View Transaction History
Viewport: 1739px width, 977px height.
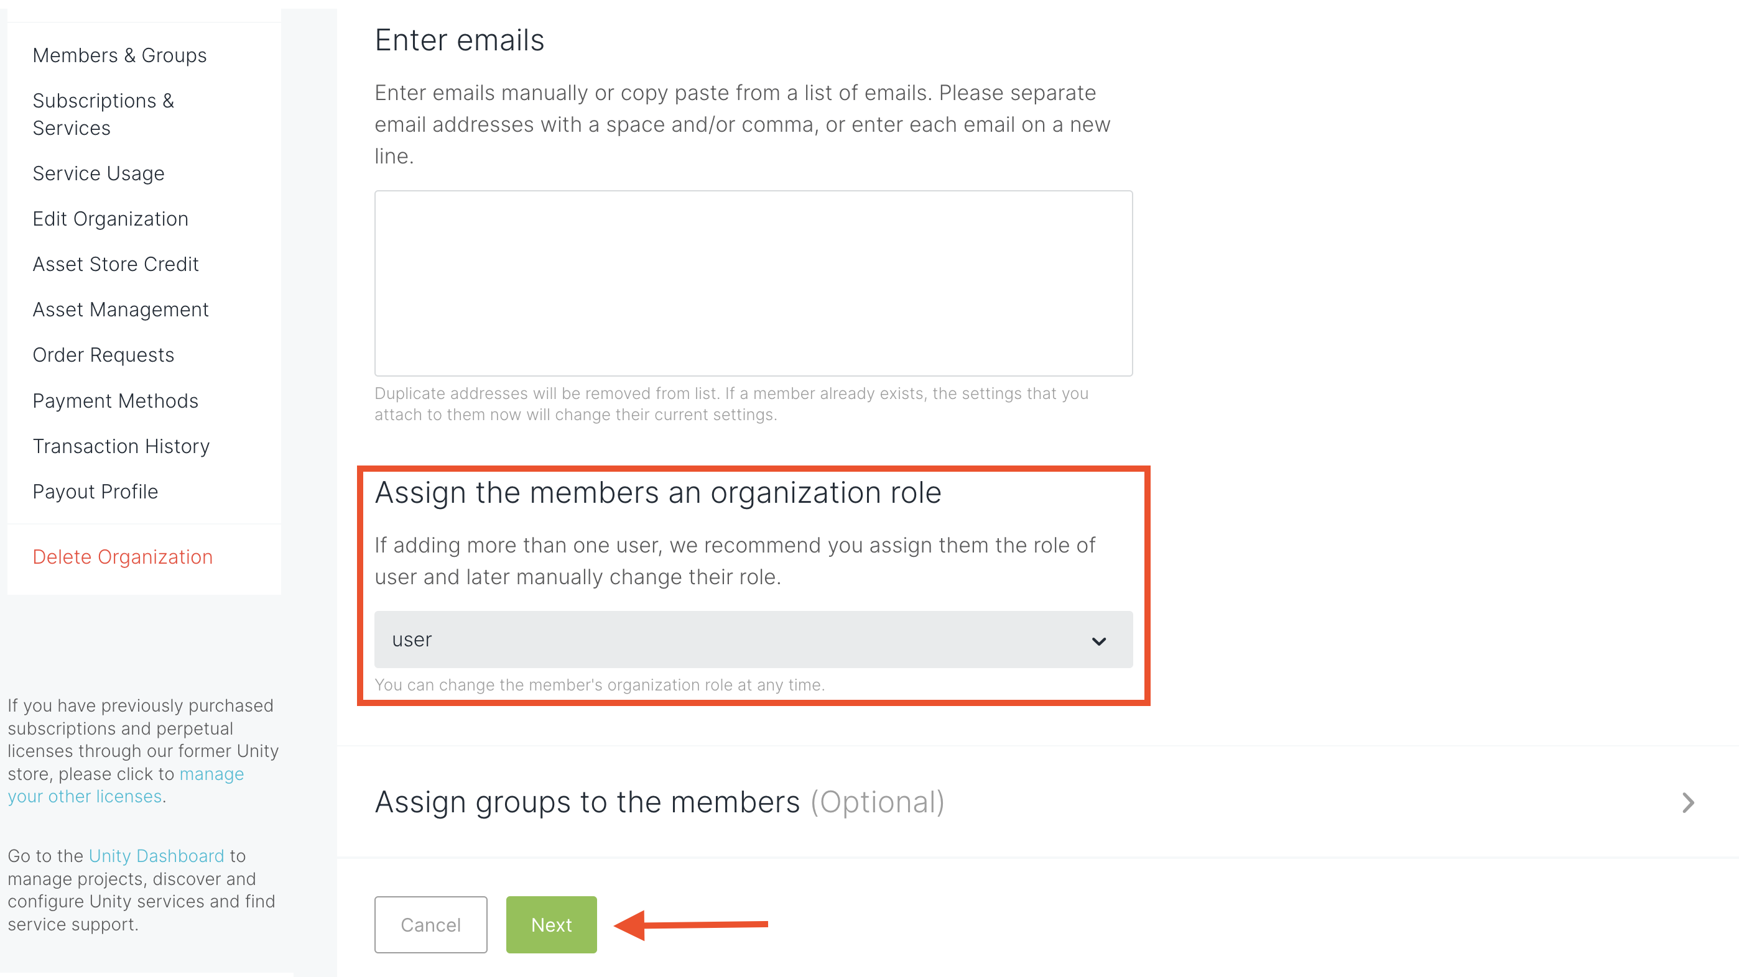pyautogui.click(x=121, y=446)
